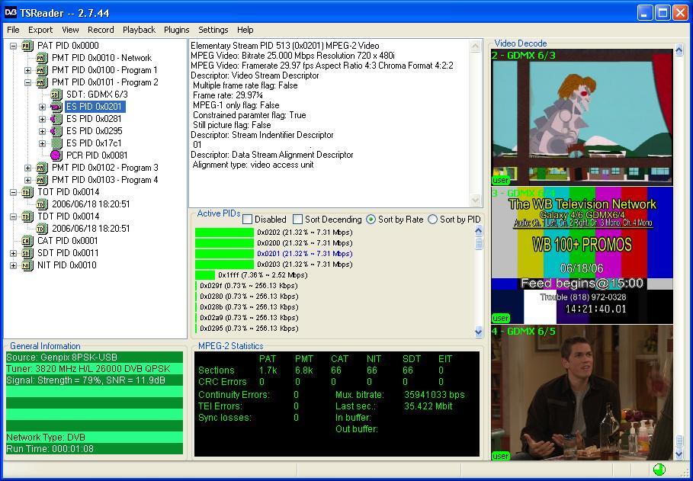This screenshot has height=481, width=693.
Task: Click the green 0x0202 bitrate bar
Action: click(x=224, y=232)
